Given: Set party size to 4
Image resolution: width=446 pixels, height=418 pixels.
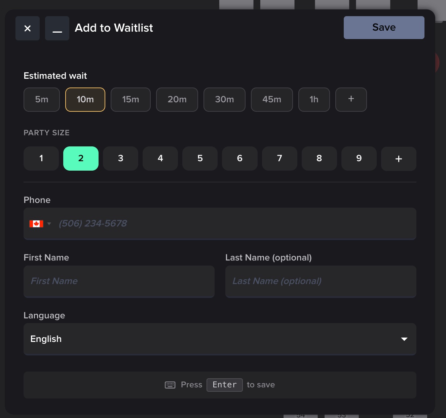Looking at the screenshot, I should pyautogui.click(x=160, y=159).
